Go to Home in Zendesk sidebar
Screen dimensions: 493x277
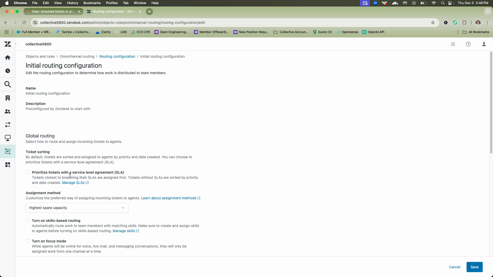click(x=8, y=57)
